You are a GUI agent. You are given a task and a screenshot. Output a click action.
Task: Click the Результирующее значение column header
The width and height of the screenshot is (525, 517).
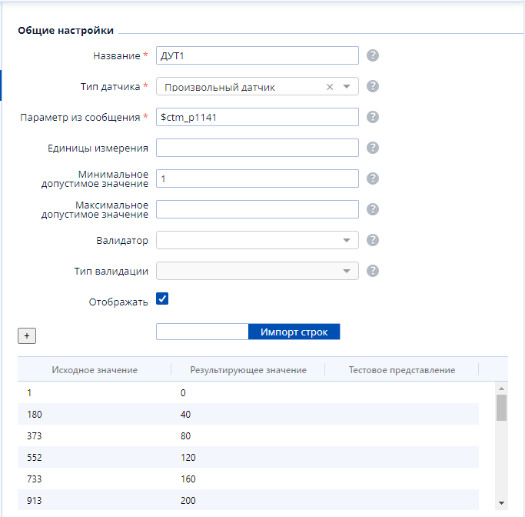pyautogui.click(x=248, y=370)
